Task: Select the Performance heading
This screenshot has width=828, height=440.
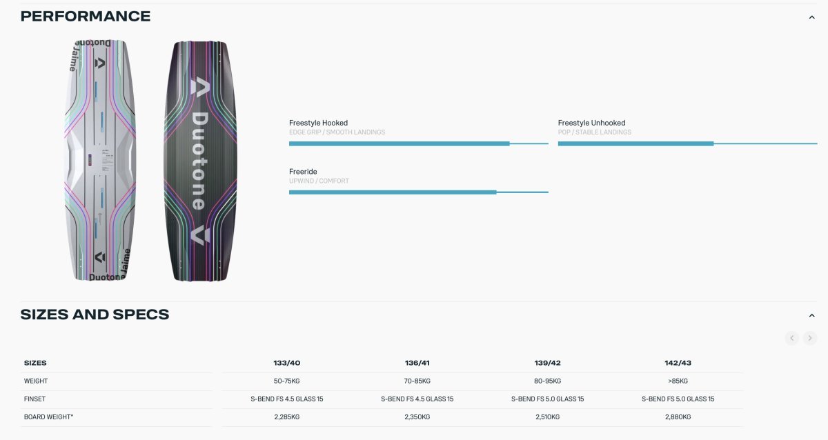Action: [86, 16]
